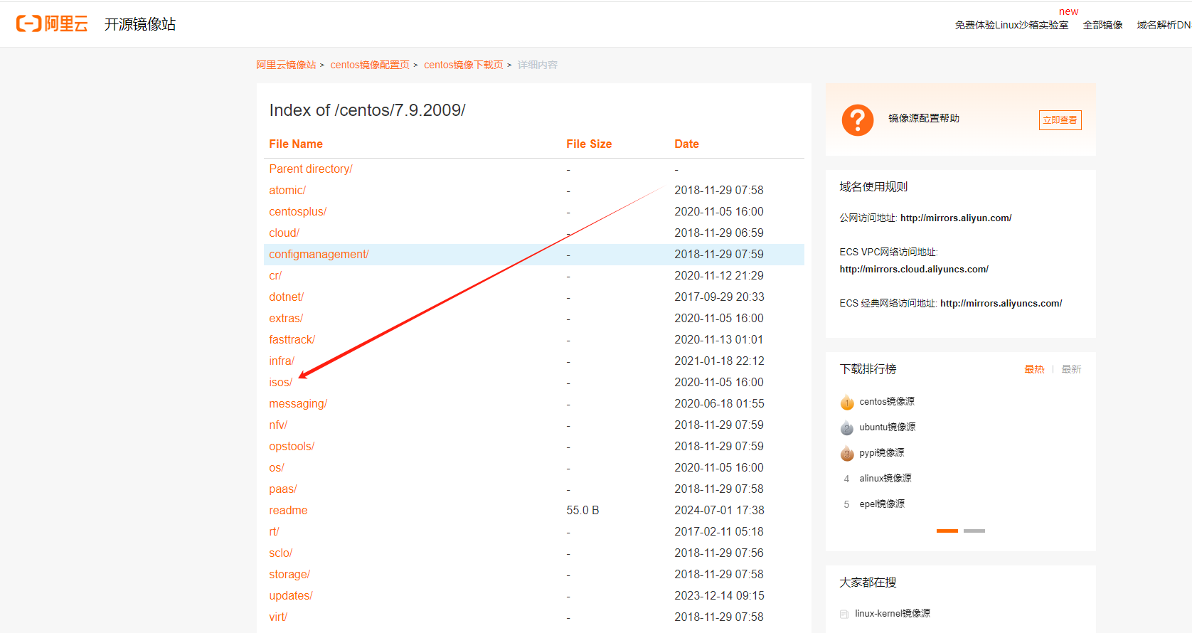Screen dimensions: 1192x633
Task: Click the readme size value 55.0 B
Action: [582, 510]
